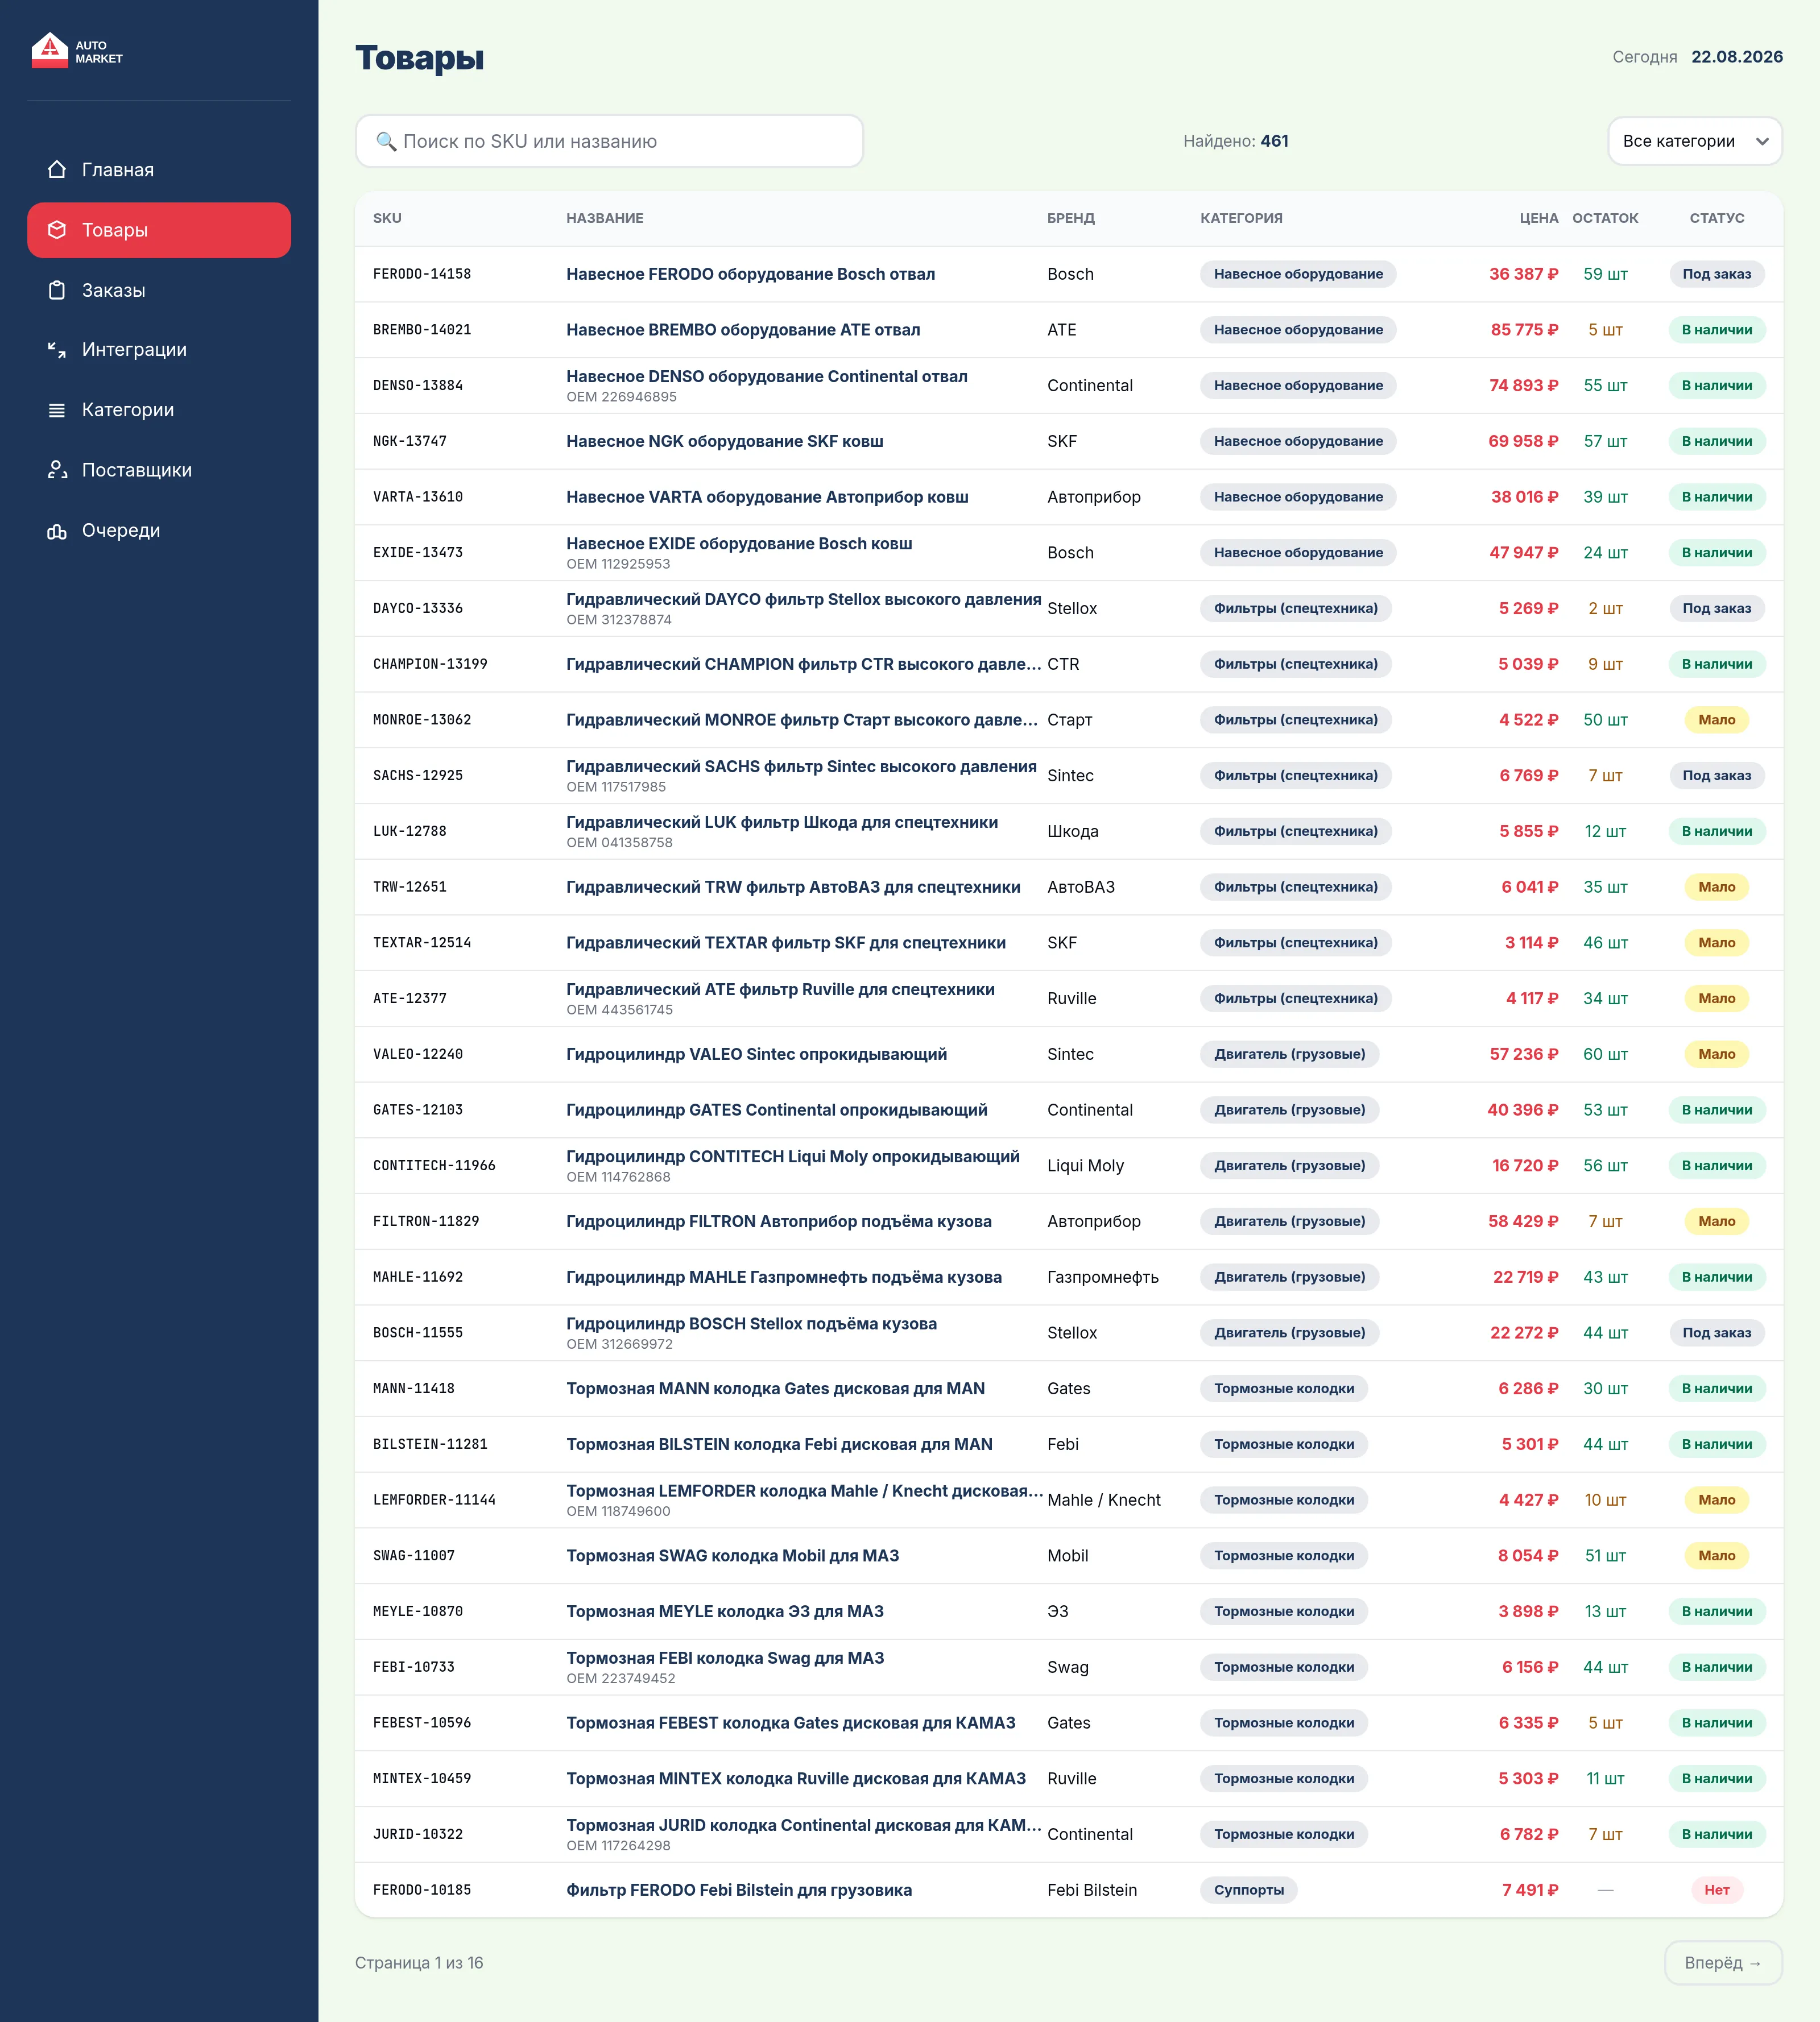The width and height of the screenshot is (1820, 2022).
Task: Navigate to Категории section
Action: pos(159,410)
